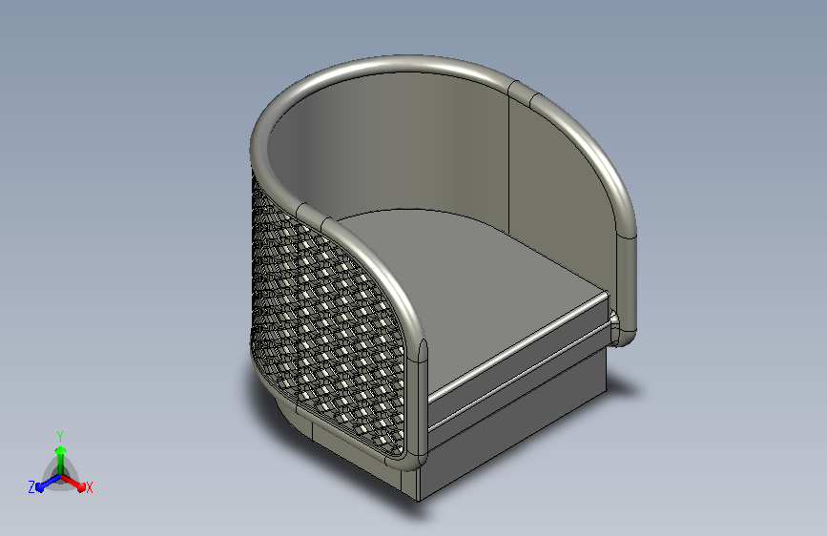Click the green Y axis arrow of triad
This screenshot has height=536, width=827.
point(61,460)
